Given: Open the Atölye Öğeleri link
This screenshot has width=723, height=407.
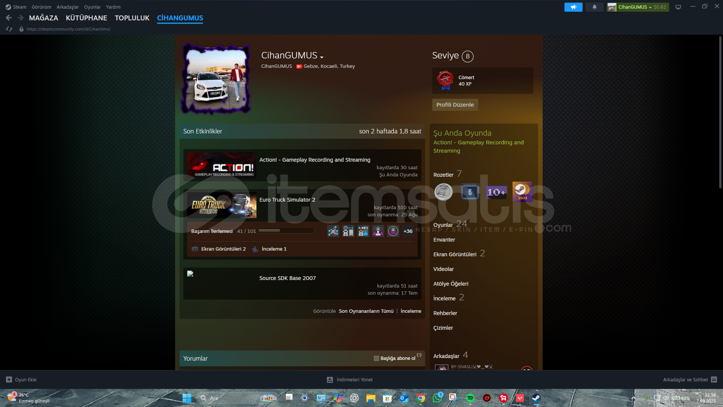Looking at the screenshot, I should pos(451,284).
